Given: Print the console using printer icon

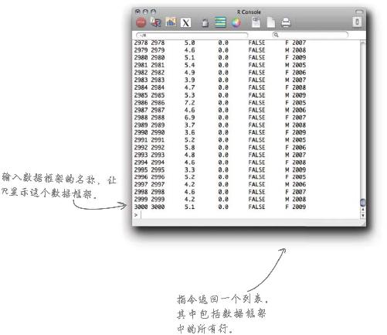Looking at the screenshot, I should 286,22.
